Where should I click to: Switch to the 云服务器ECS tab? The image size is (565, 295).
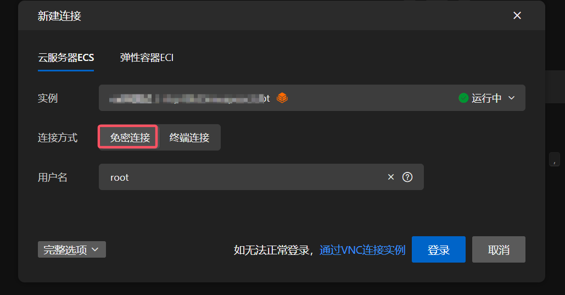pyautogui.click(x=66, y=58)
